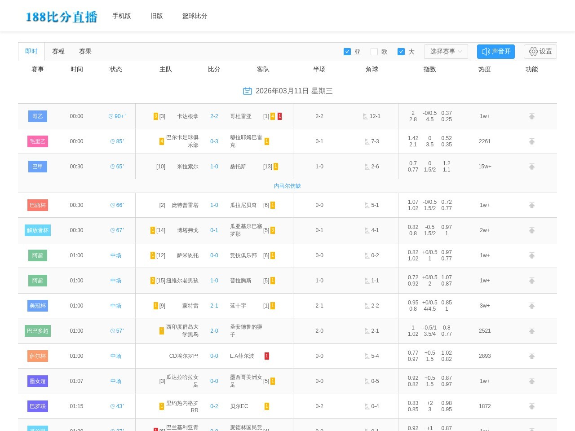Image resolution: width=575 pixels, height=431 pixels.
Task: Switch to the 赛程 tab
Action: point(58,51)
